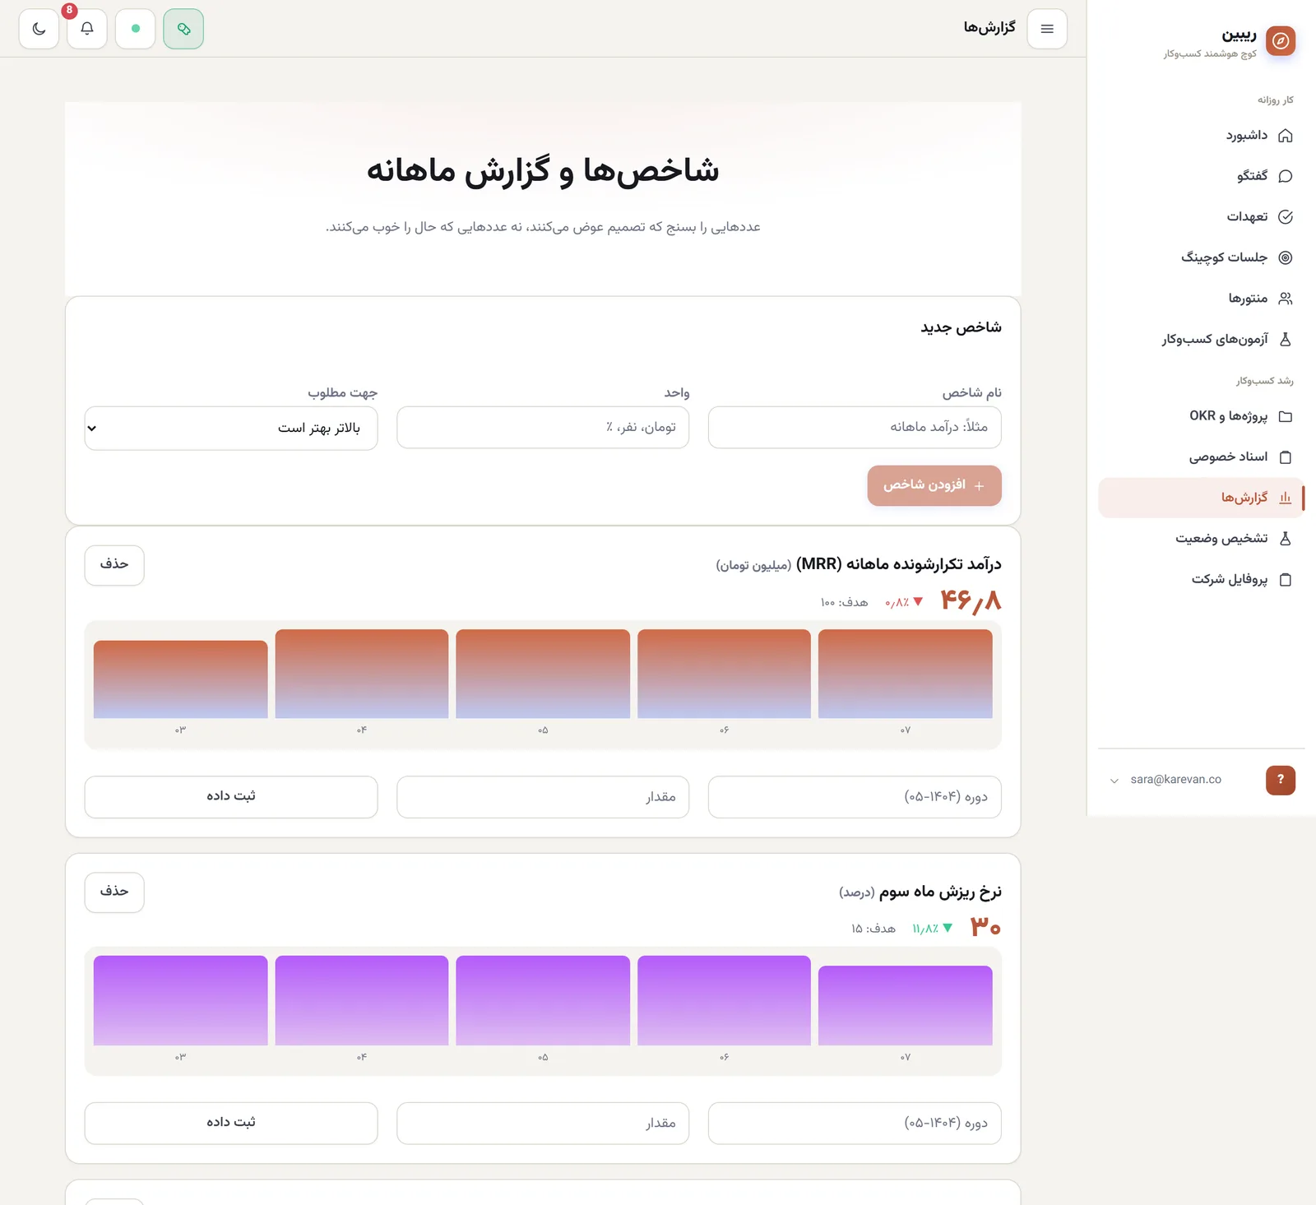
Task: Click the هدف: ۱۵ target text
Action: pos(873,929)
